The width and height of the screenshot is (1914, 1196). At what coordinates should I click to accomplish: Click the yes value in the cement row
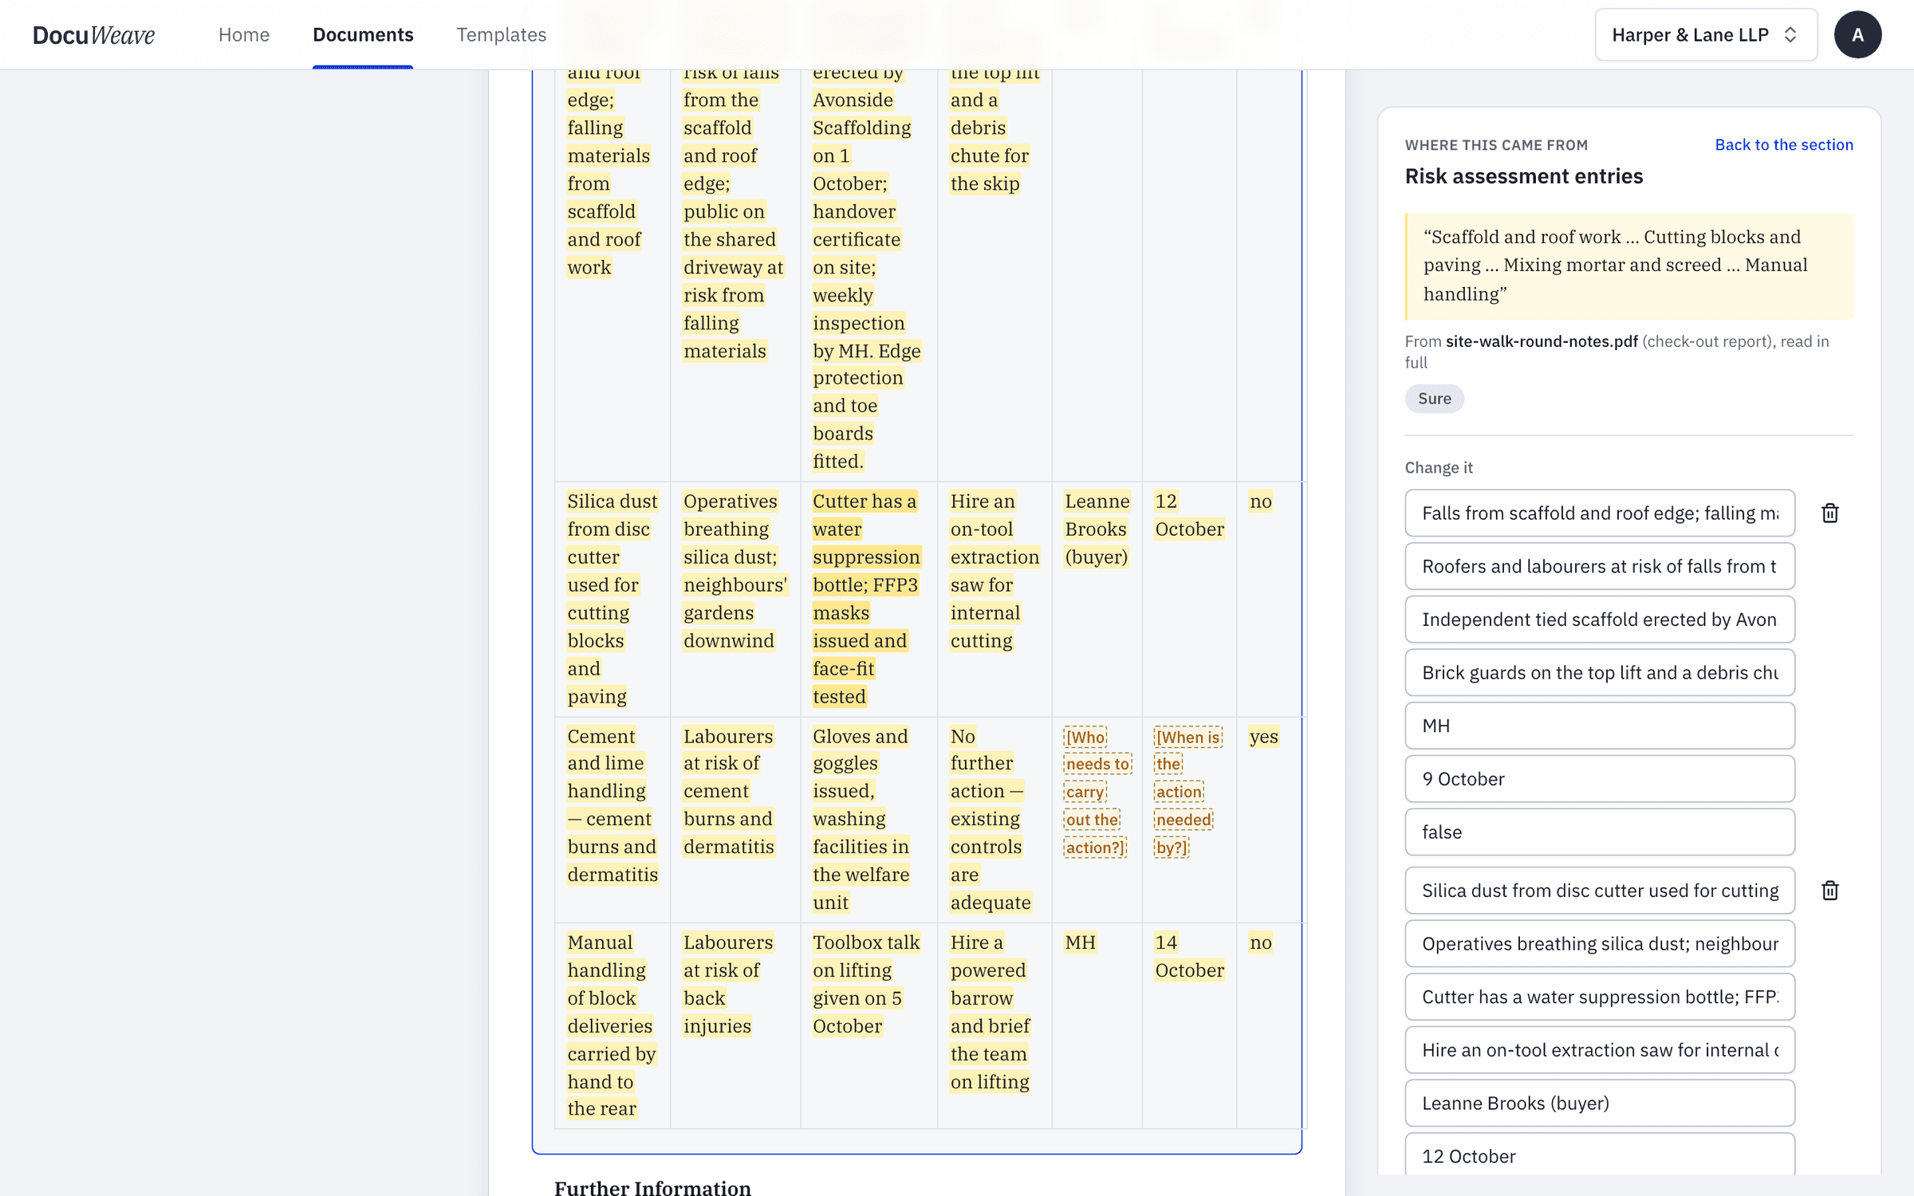pos(1263,736)
